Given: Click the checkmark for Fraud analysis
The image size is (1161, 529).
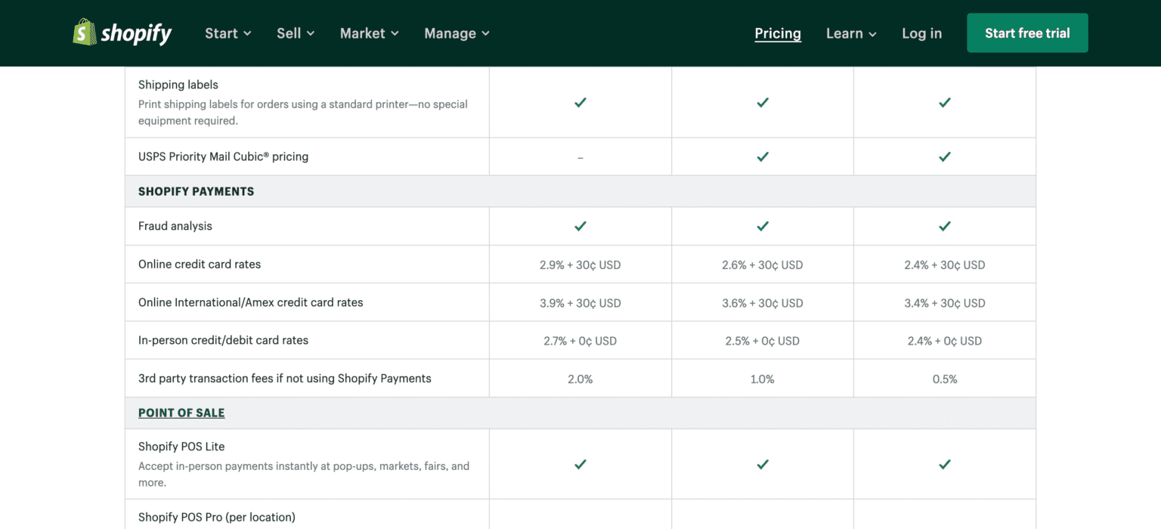Looking at the screenshot, I should (x=580, y=225).
